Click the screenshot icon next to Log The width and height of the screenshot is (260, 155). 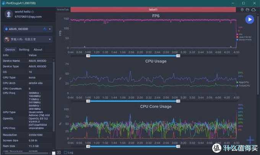click(59, 152)
